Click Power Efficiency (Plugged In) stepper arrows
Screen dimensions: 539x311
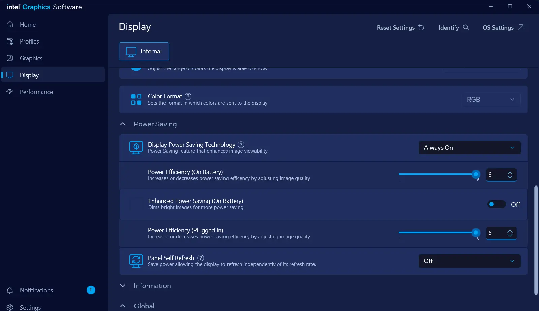(x=510, y=233)
